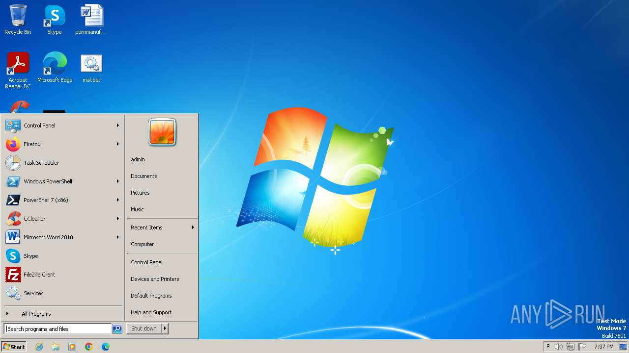Select the pornmanuf Word document icon
This screenshot has height=353, width=629.
pos(91,20)
